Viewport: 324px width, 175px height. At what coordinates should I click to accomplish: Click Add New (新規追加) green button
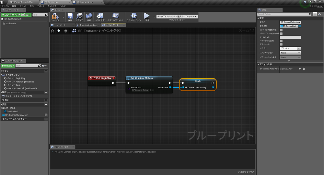click(x=8, y=66)
